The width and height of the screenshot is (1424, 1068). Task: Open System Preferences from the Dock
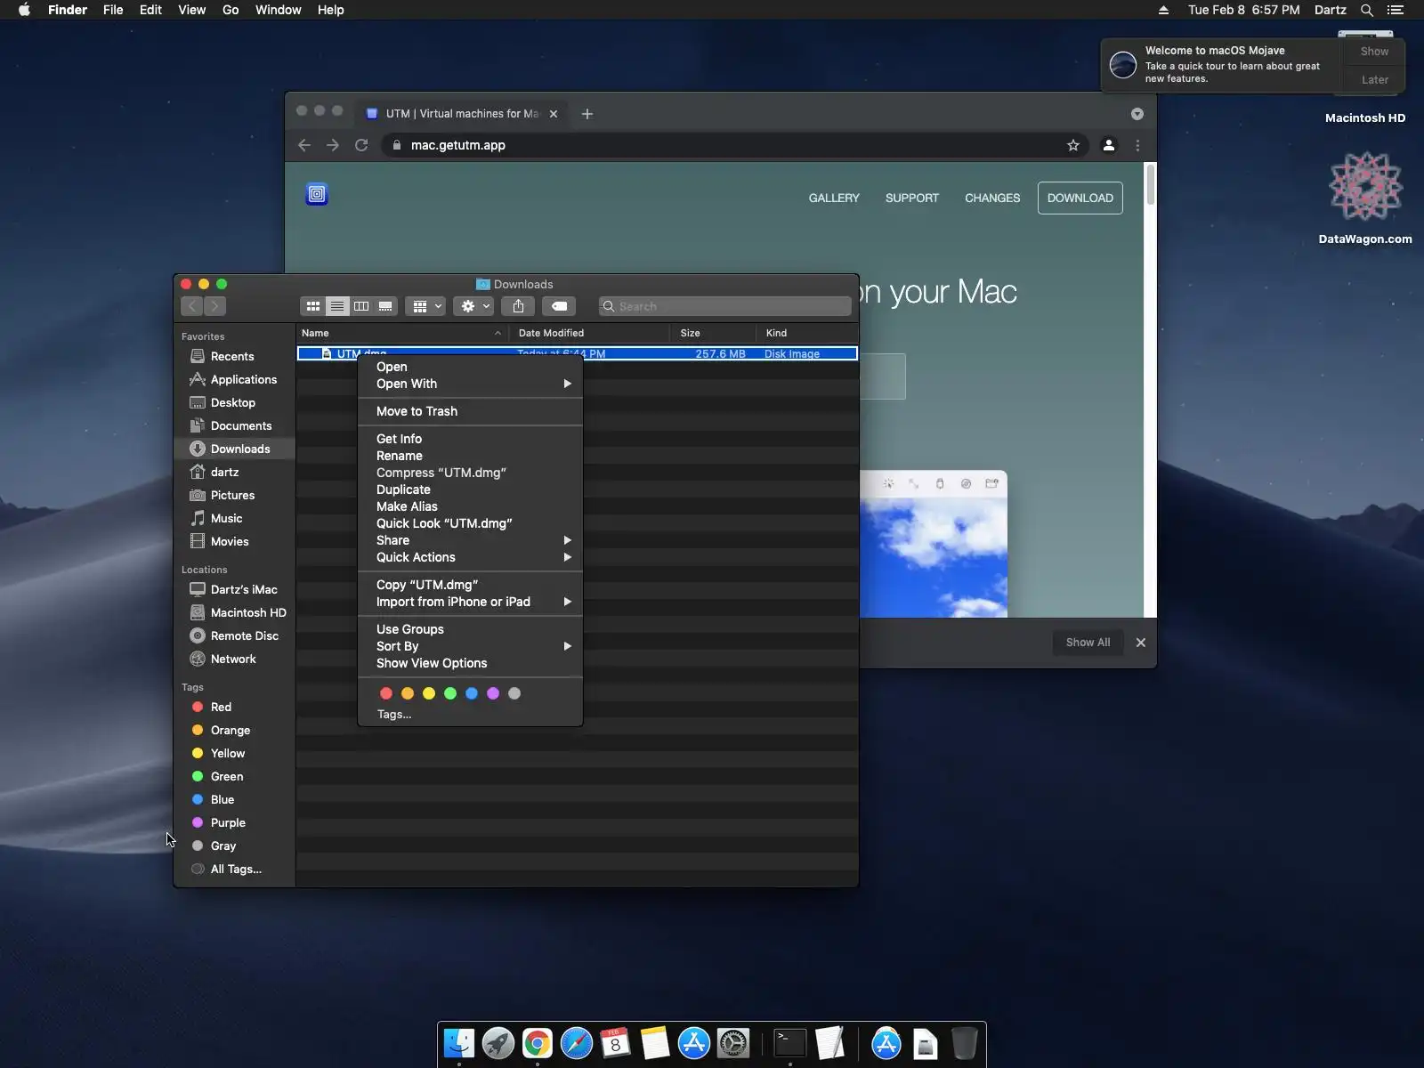(733, 1043)
